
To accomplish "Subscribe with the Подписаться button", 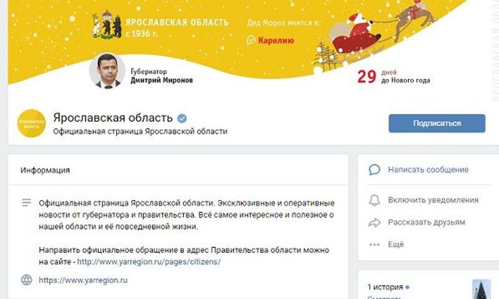I will [437, 123].
